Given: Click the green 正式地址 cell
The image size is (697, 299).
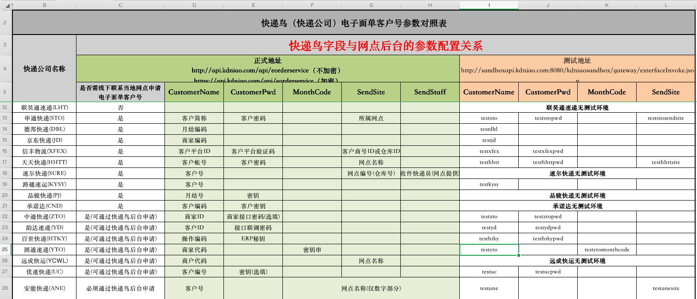Looking at the screenshot, I should pos(268,69).
